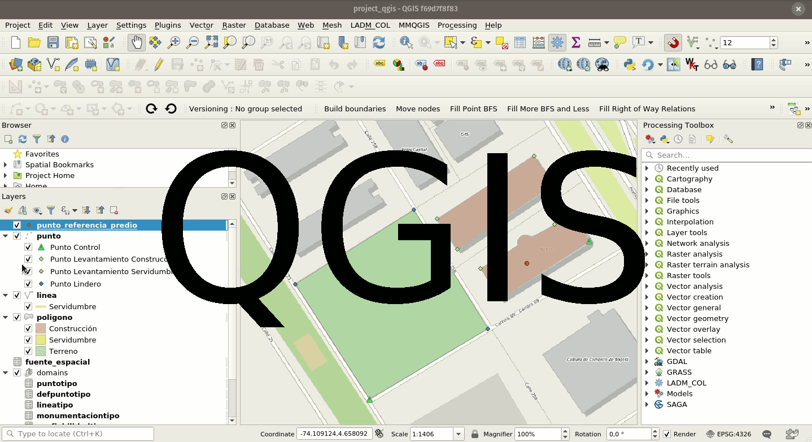
Task: Toggle the red magnet snapping icon
Action: [x=673, y=42]
